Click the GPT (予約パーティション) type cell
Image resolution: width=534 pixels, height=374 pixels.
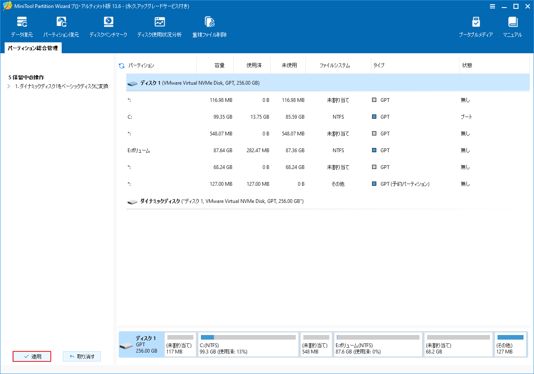pyautogui.click(x=405, y=184)
